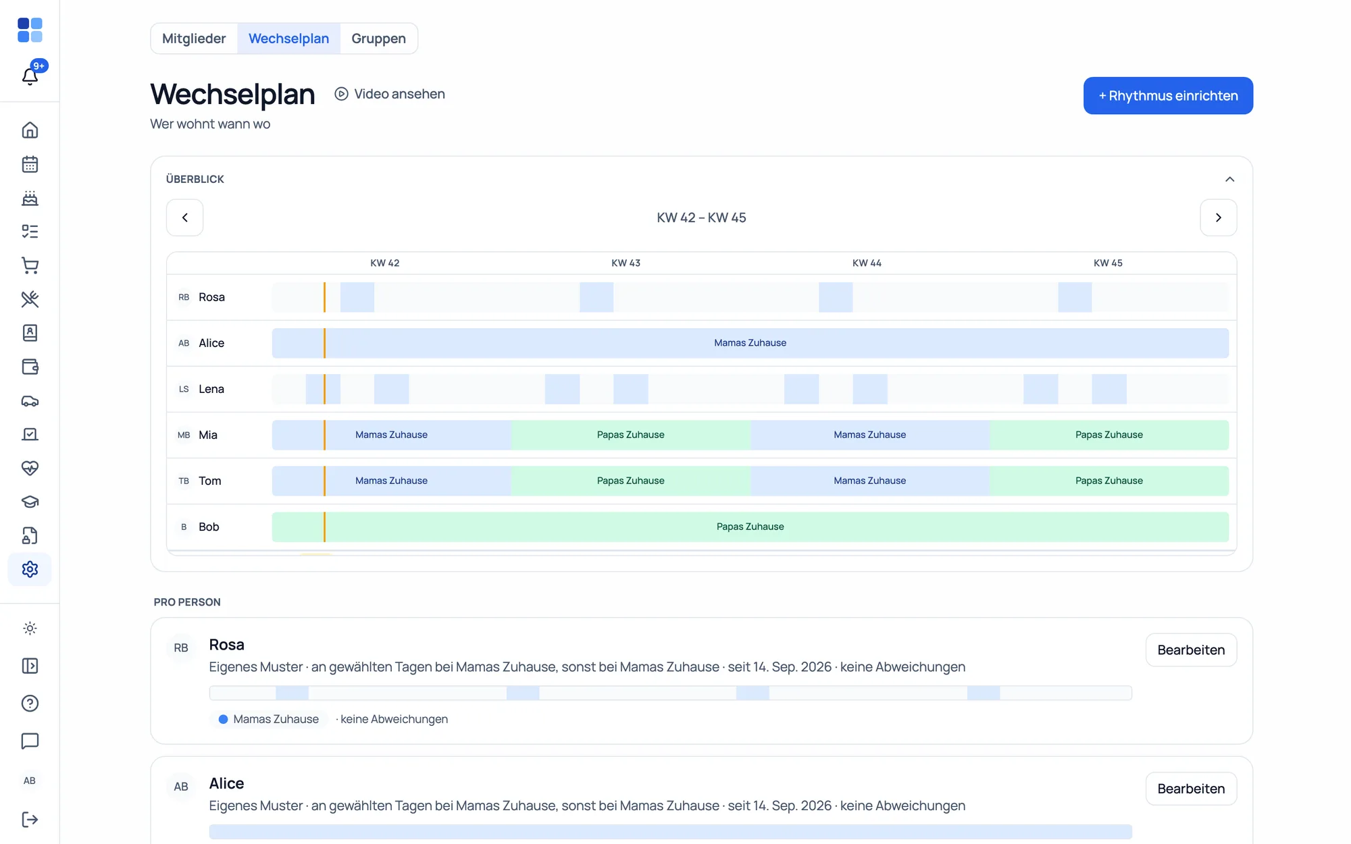Screen dimensions: 1351x844
Task: Click Mia's KW 43 Papas Zuhause block
Action: [630, 435]
